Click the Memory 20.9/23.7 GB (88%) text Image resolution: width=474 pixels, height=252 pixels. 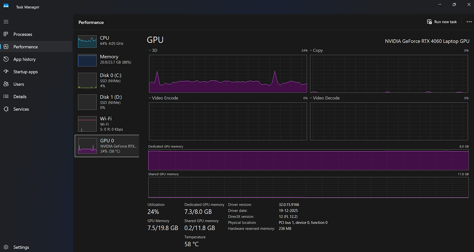(115, 62)
